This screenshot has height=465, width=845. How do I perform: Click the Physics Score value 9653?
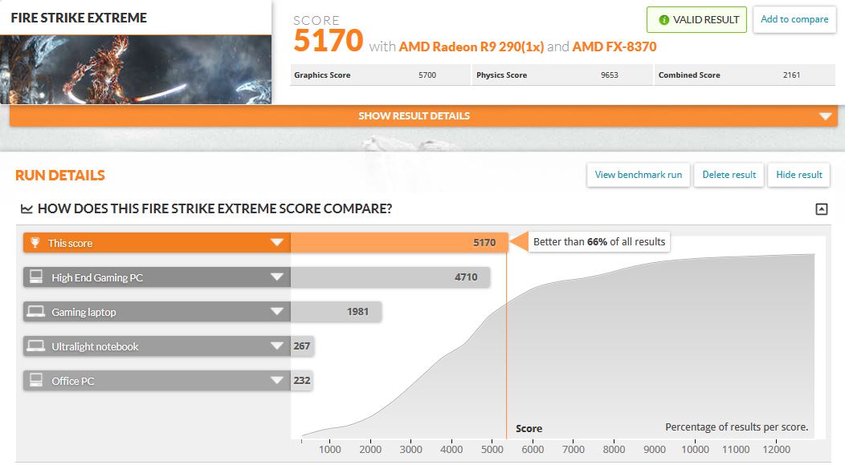[x=610, y=75]
